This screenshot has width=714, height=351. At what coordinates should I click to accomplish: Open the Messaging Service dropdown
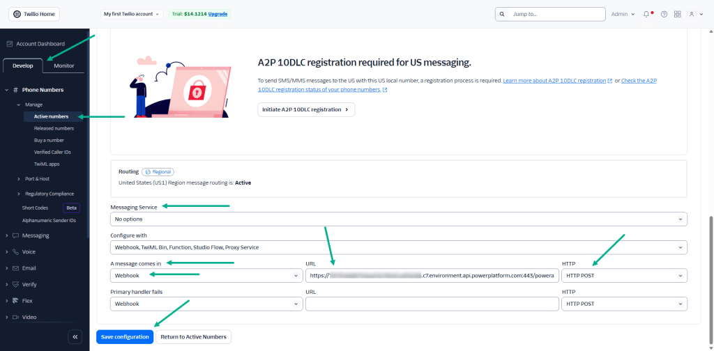[398, 219]
